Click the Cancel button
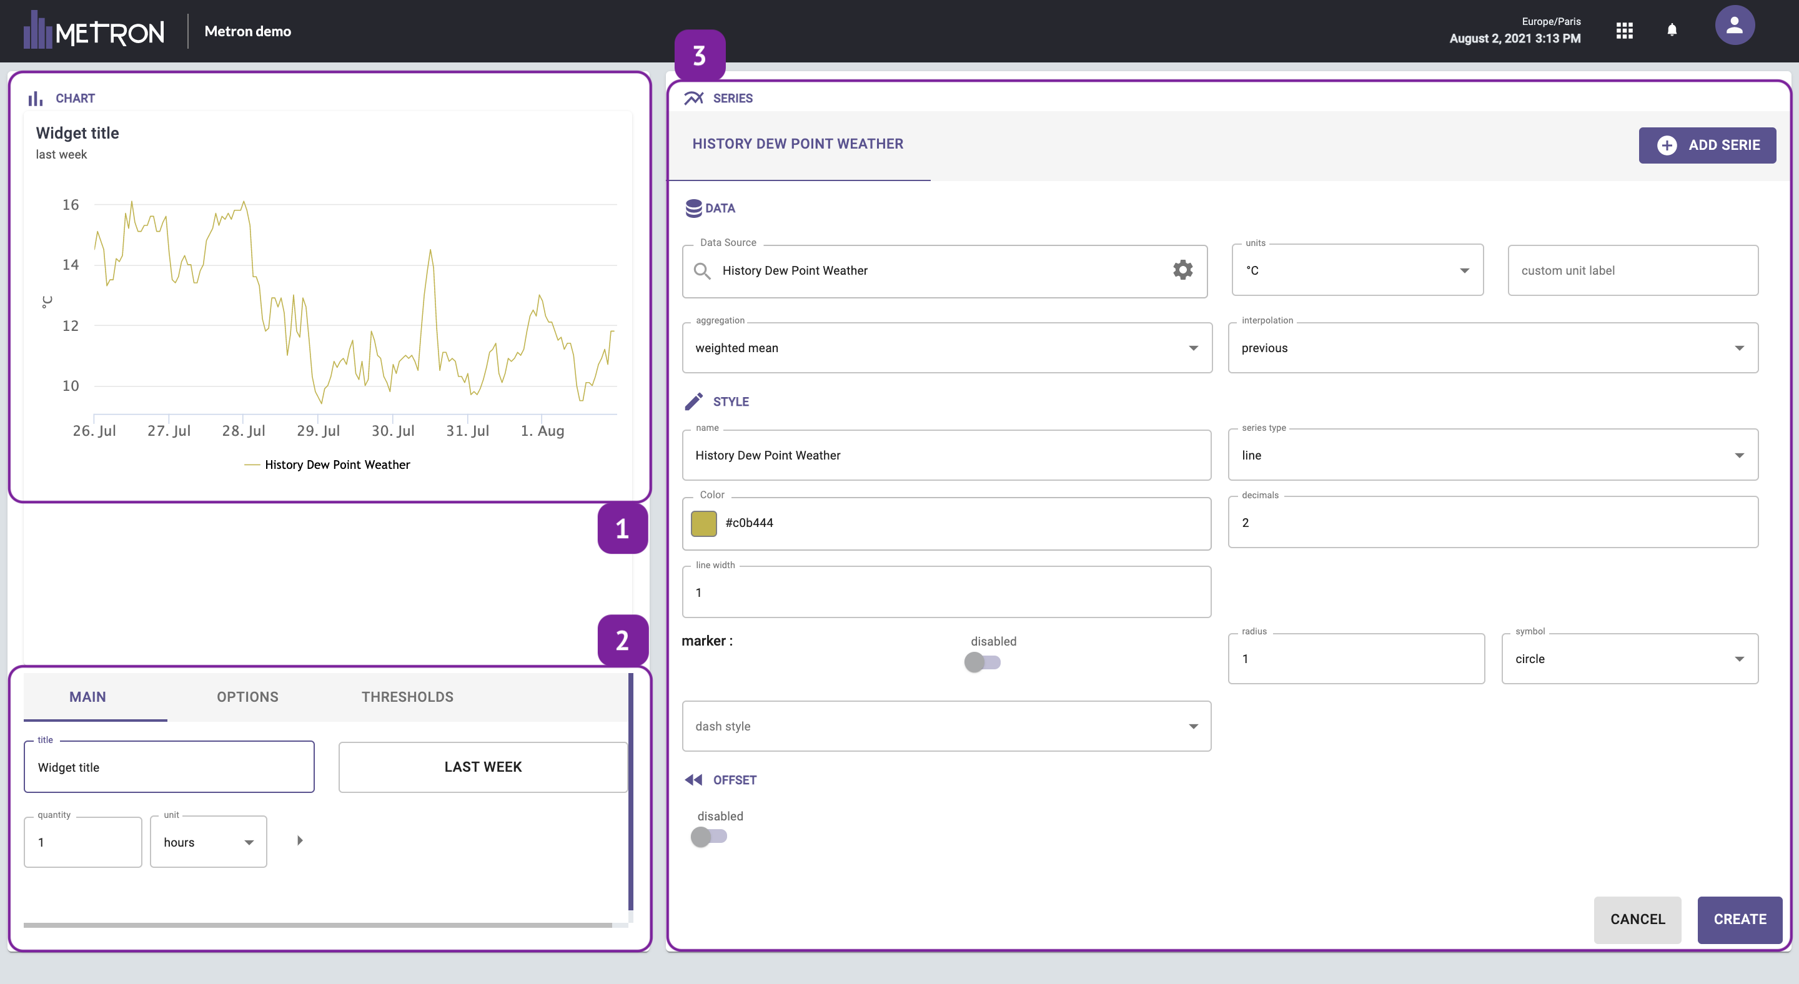 1637,919
